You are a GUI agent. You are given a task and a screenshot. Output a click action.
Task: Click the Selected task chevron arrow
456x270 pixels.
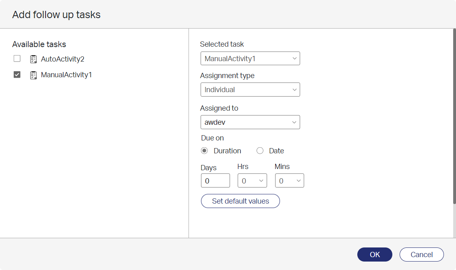tap(294, 58)
